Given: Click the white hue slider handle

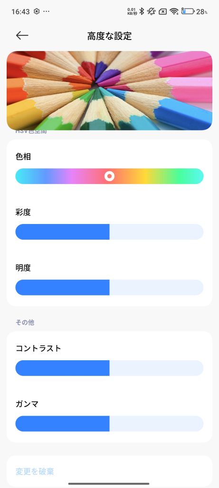Looking at the screenshot, I should point(109,176).
